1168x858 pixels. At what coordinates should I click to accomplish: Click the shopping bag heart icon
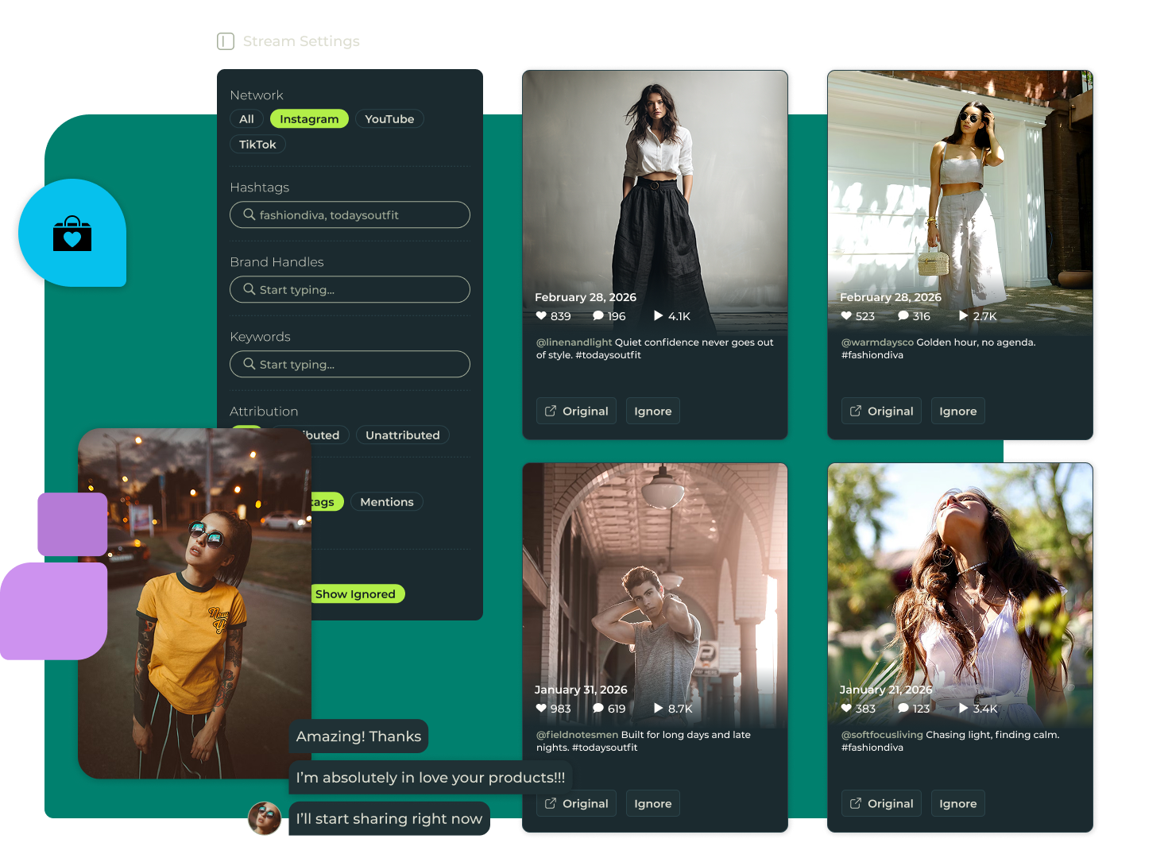pos(72,234)
